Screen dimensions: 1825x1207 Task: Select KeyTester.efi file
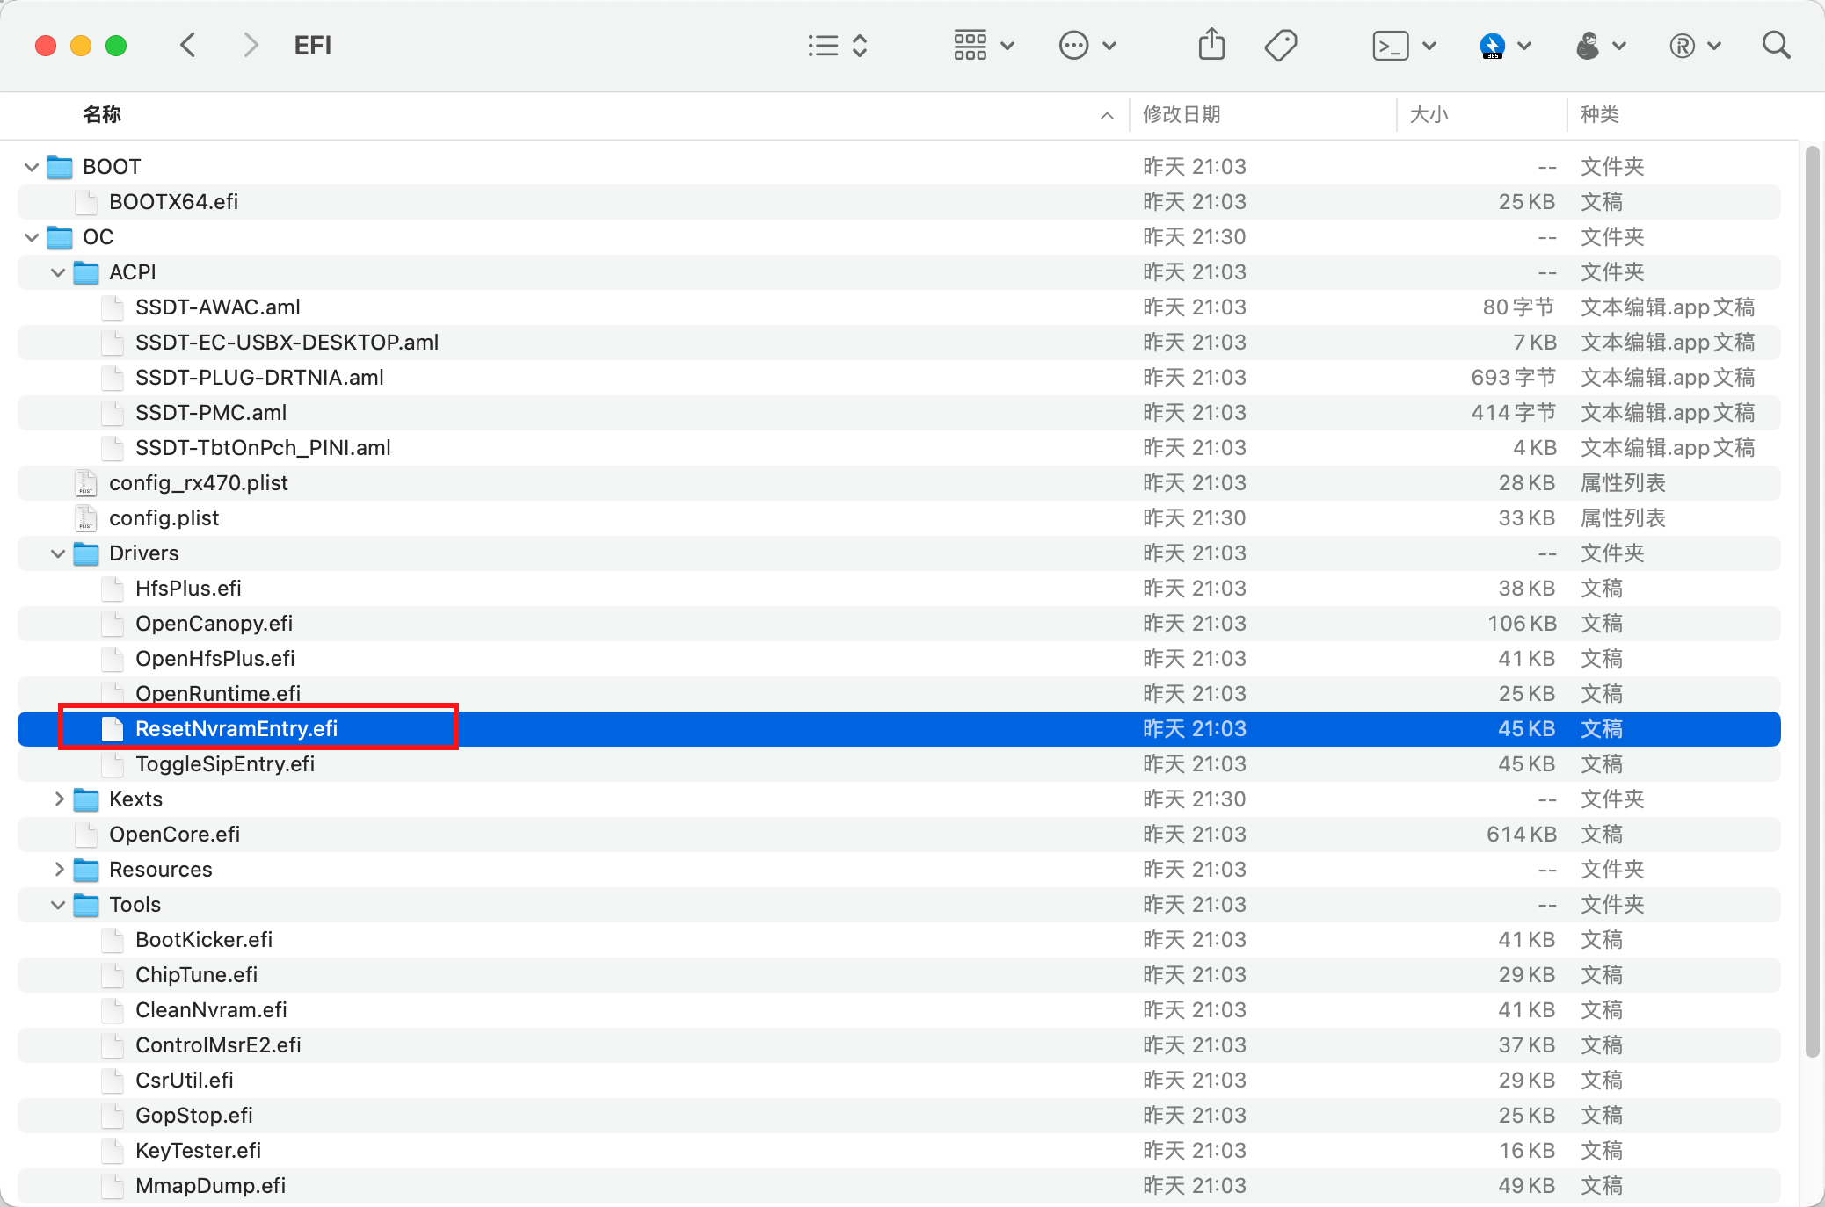pos(899,1151)
